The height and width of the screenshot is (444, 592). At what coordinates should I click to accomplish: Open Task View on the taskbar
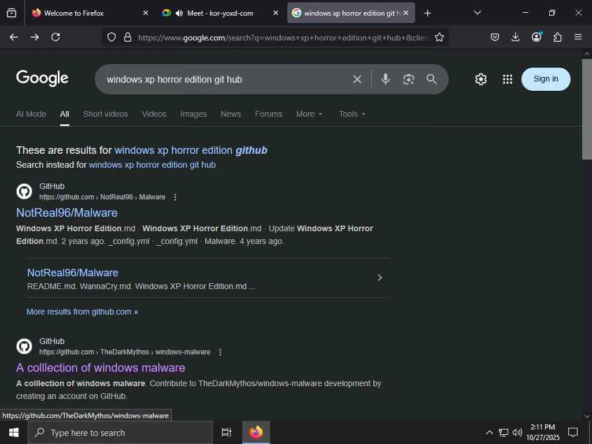[x=226, y=432]
